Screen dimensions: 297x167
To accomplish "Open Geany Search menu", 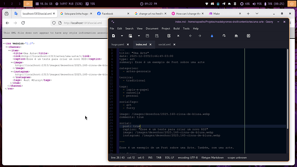I will pos(130,28).
